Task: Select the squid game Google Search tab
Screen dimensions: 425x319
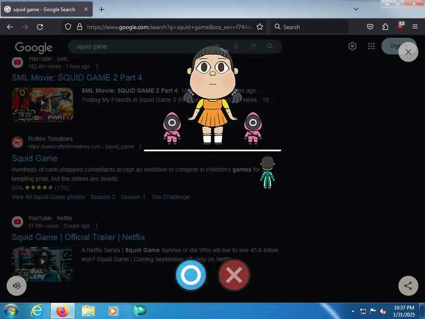Action: [46, 9]
